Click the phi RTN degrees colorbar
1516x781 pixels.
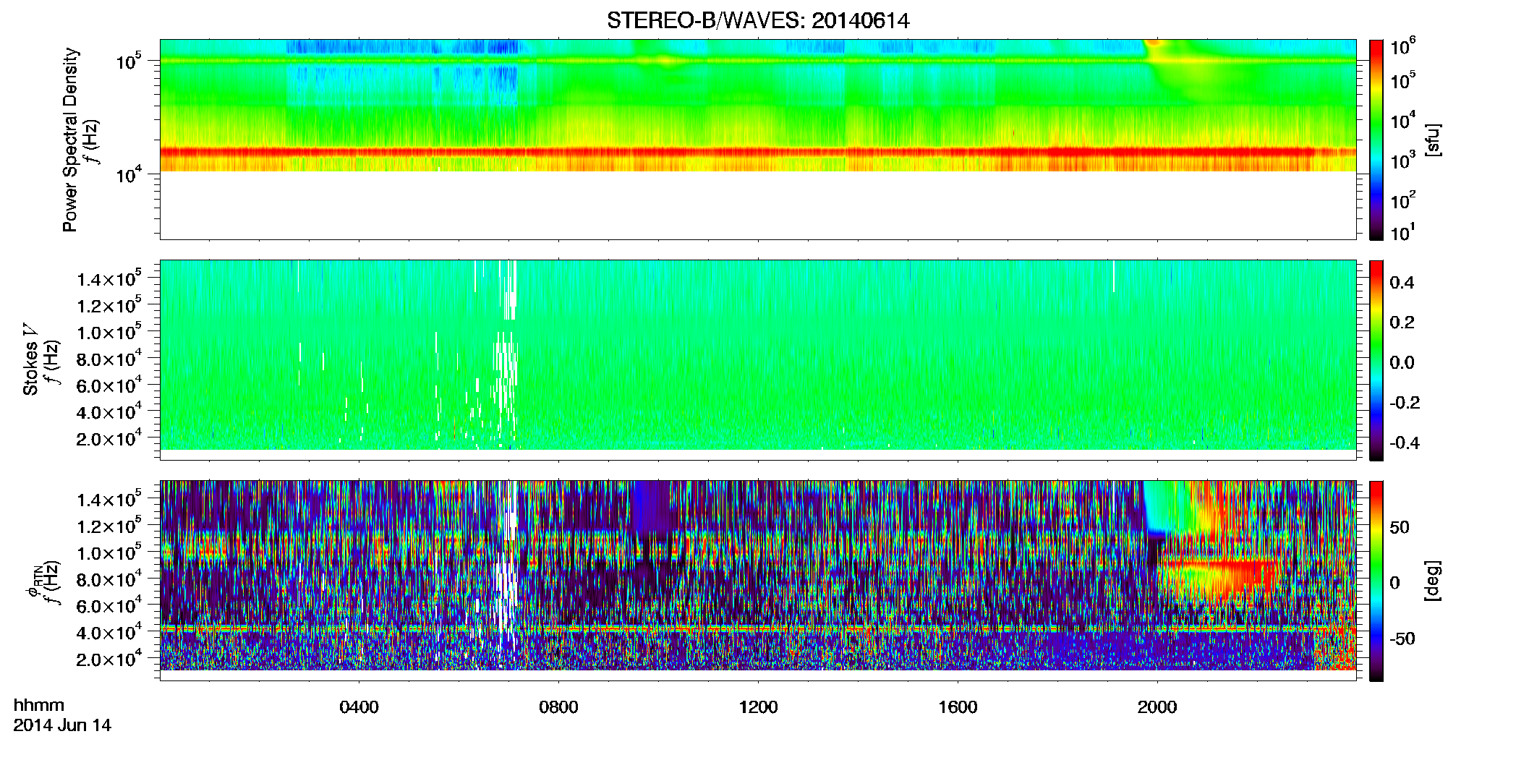click(1376, 581)
